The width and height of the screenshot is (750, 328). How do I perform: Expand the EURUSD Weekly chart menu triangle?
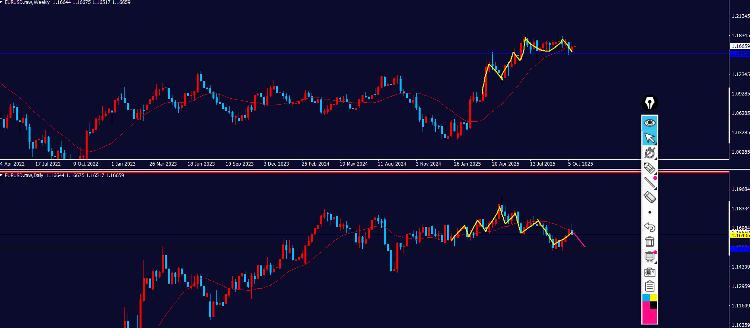pos(2,2)
